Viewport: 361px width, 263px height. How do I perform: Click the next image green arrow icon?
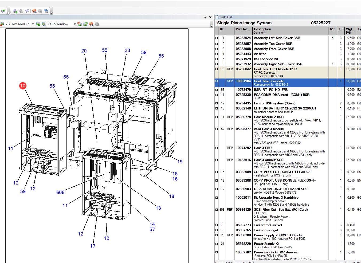tap(38, 24)
